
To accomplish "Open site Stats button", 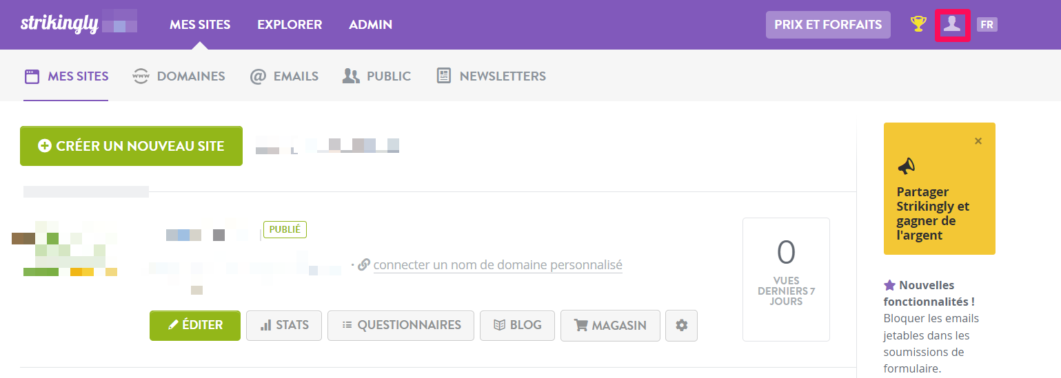I will (x=284, y=326).
